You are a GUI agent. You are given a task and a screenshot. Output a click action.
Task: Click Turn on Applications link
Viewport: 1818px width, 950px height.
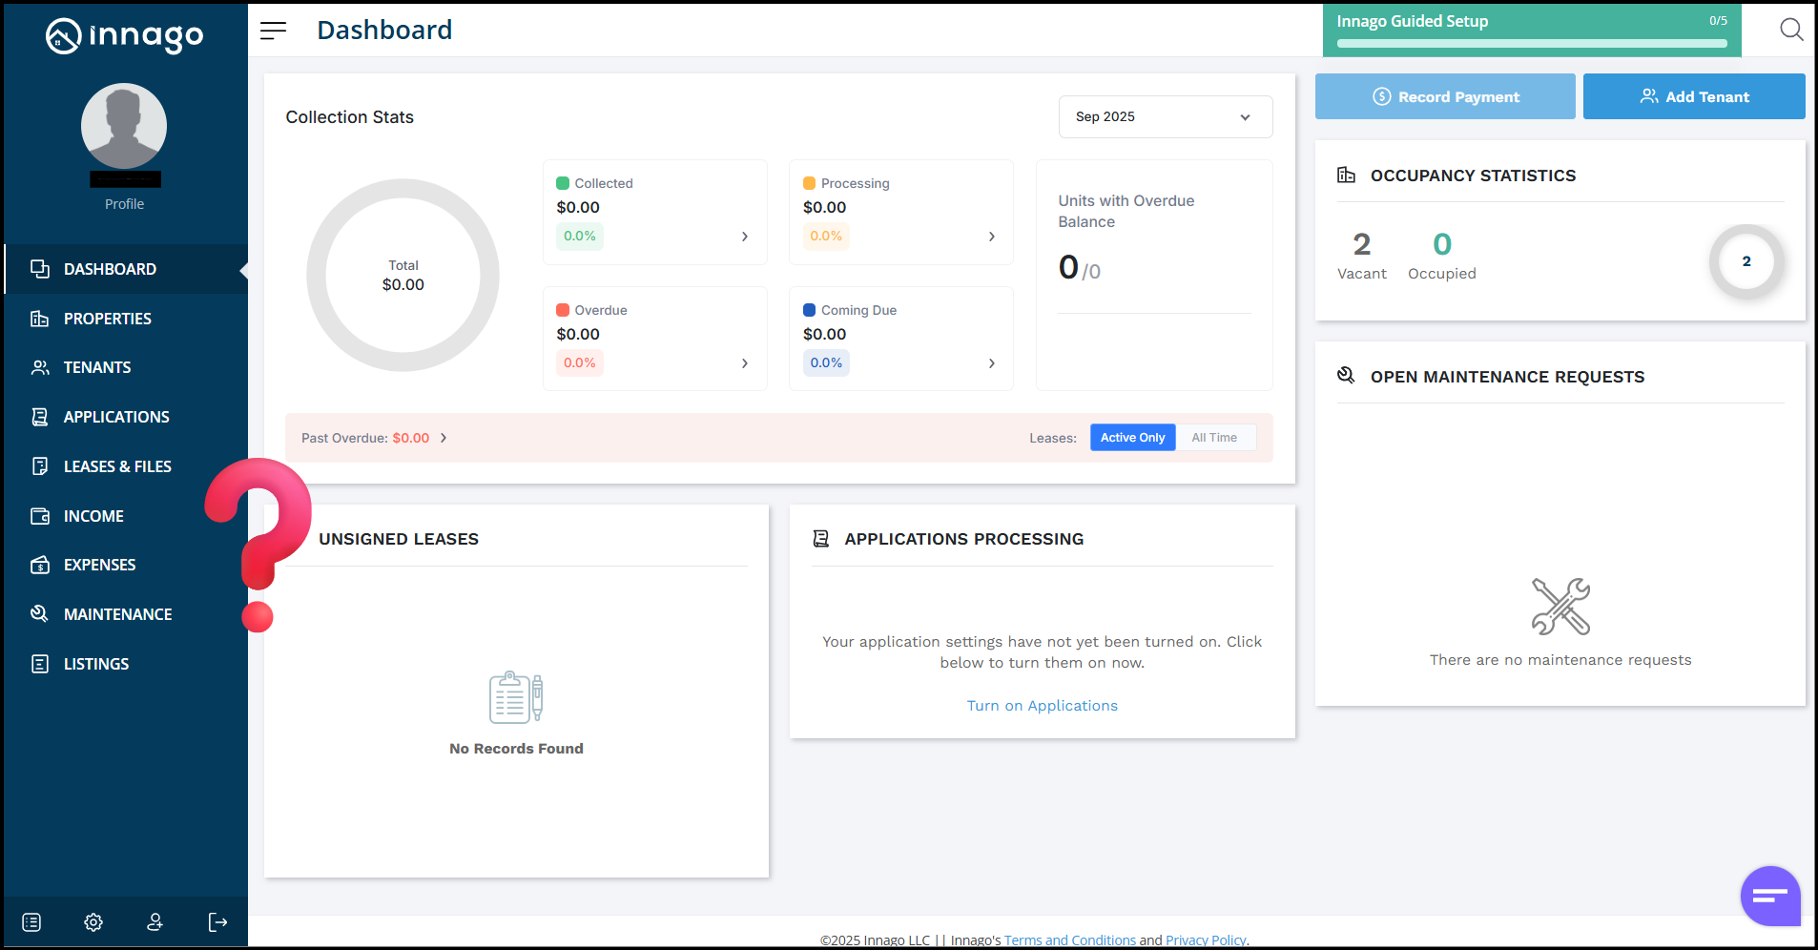[1042, 706]
